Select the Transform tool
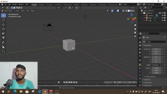167x94 pixels. (3, 37)
